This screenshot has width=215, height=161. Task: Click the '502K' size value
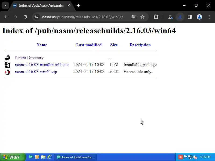point(114,72)
